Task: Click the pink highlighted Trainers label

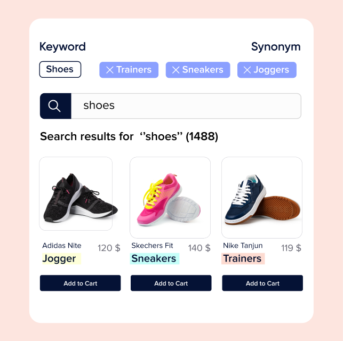Action: (243, 258)
